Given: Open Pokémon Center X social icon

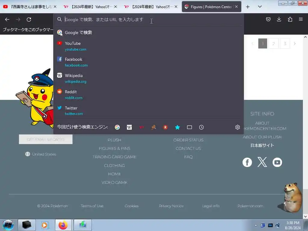Looking at the screenshot, I should tap(262, 162).
